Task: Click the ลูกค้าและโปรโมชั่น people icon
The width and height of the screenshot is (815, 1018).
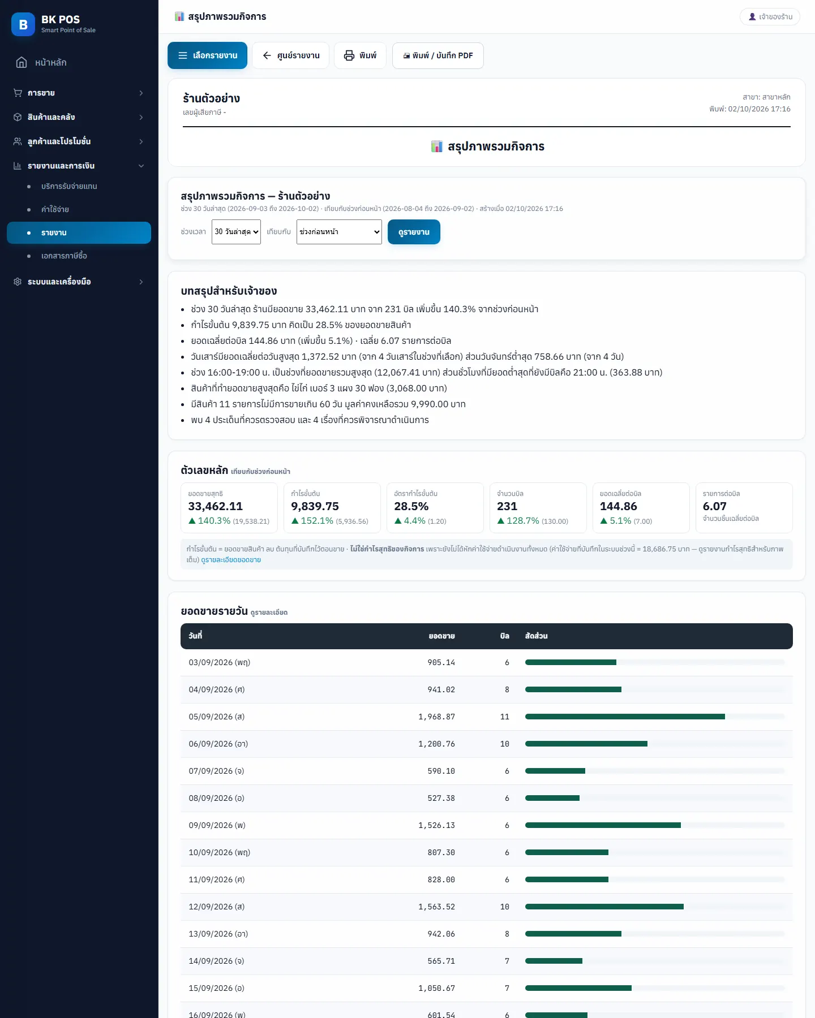Action: (18, 141)
